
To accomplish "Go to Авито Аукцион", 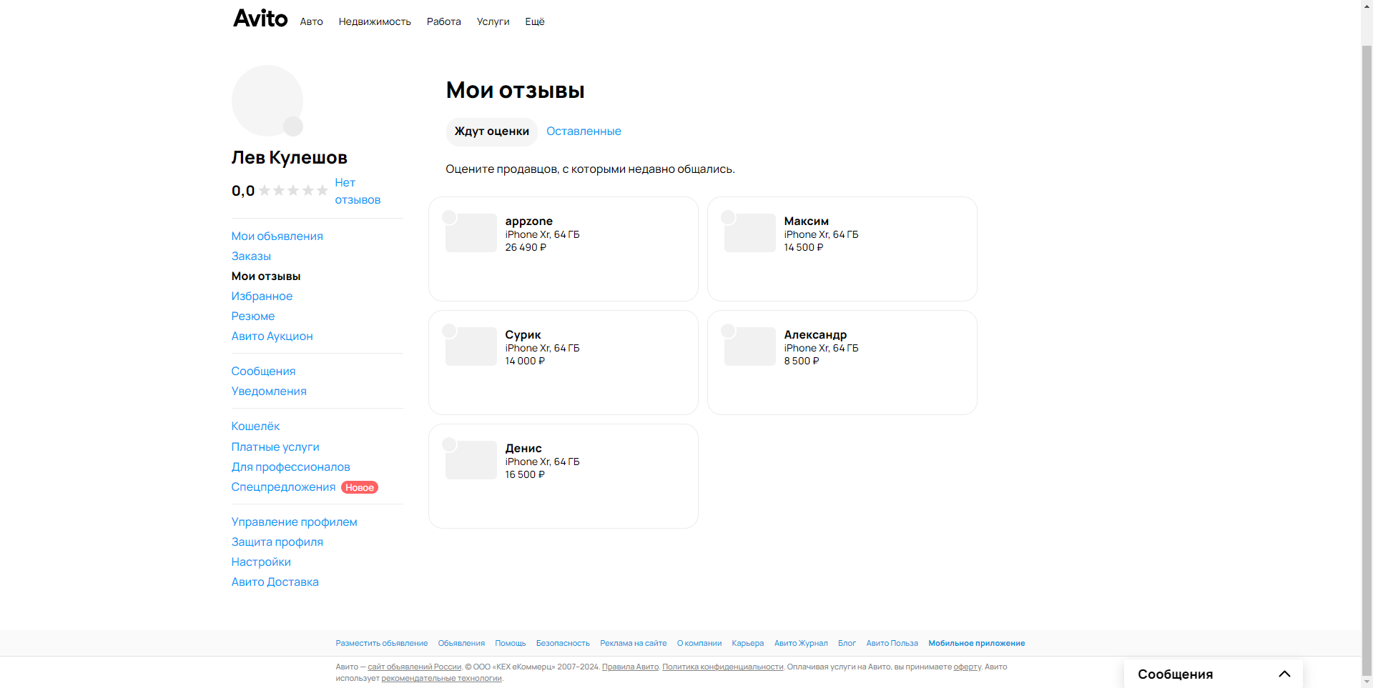I will click(x=272, y=336).
